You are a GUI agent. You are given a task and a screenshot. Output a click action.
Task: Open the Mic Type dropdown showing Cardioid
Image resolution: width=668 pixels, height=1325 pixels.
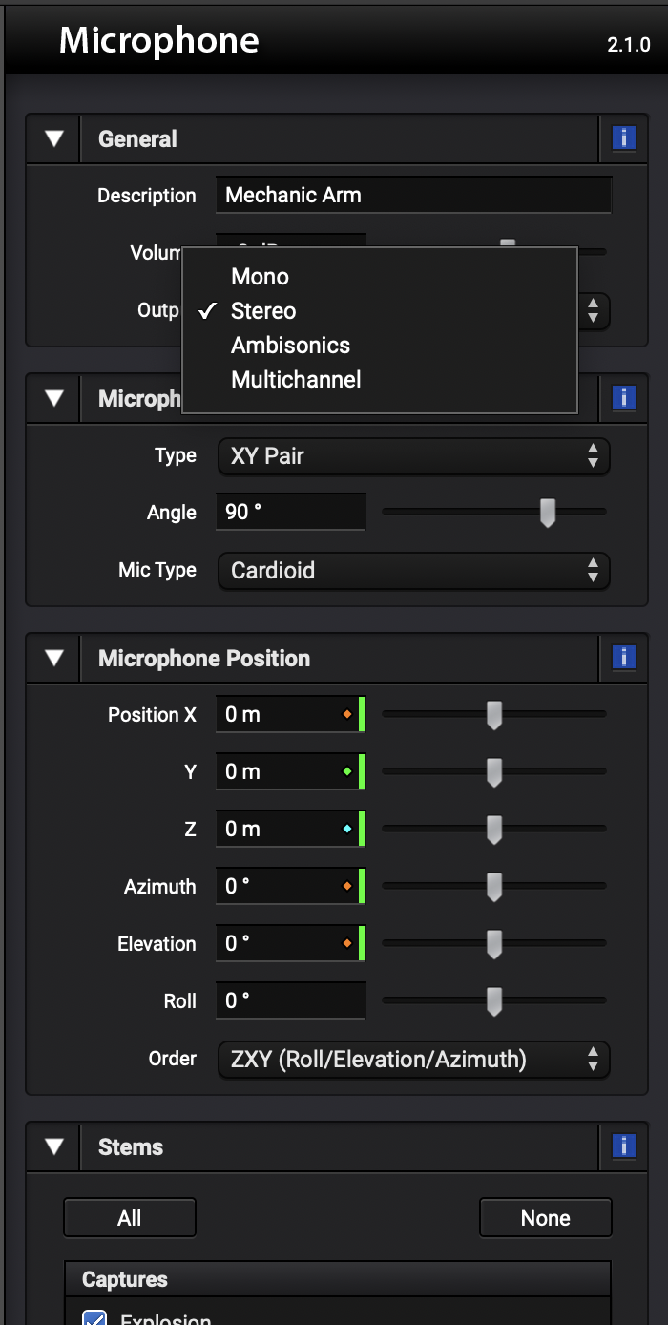pyautogui.click(x=413, y=570)
